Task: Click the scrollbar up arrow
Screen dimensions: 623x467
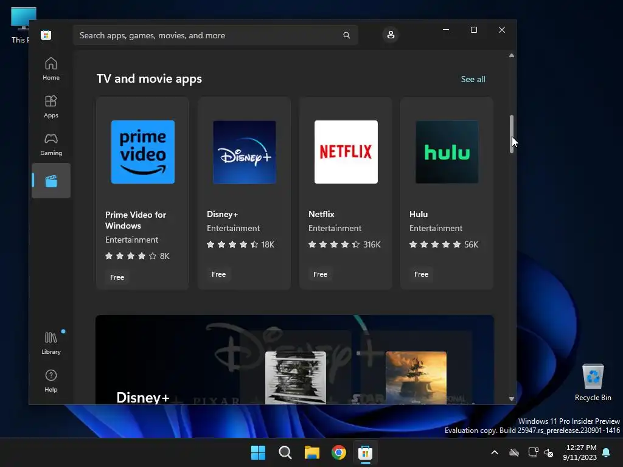Action: [511, 55]
